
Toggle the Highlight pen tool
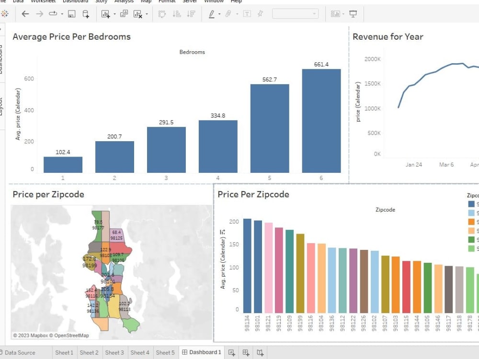click(212, 14)
